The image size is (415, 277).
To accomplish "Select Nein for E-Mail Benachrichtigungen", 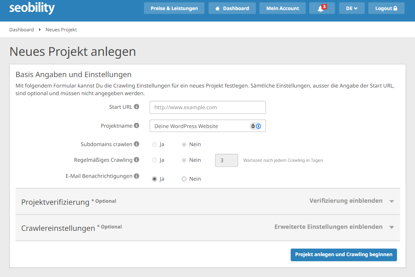I will coord(184,179).
